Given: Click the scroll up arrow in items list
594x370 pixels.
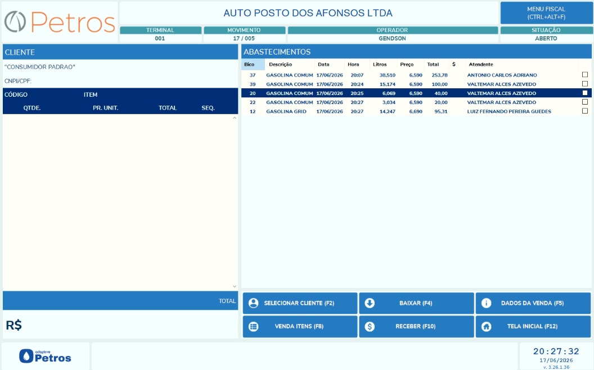Looking at the screenshot, I should tap(235, 118).
